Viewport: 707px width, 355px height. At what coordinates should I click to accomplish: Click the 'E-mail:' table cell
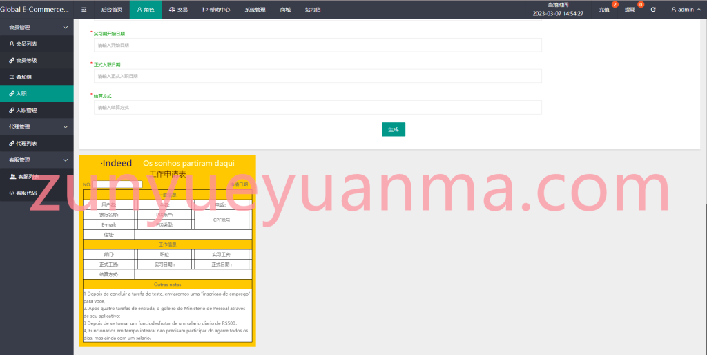tap(108, 224)
